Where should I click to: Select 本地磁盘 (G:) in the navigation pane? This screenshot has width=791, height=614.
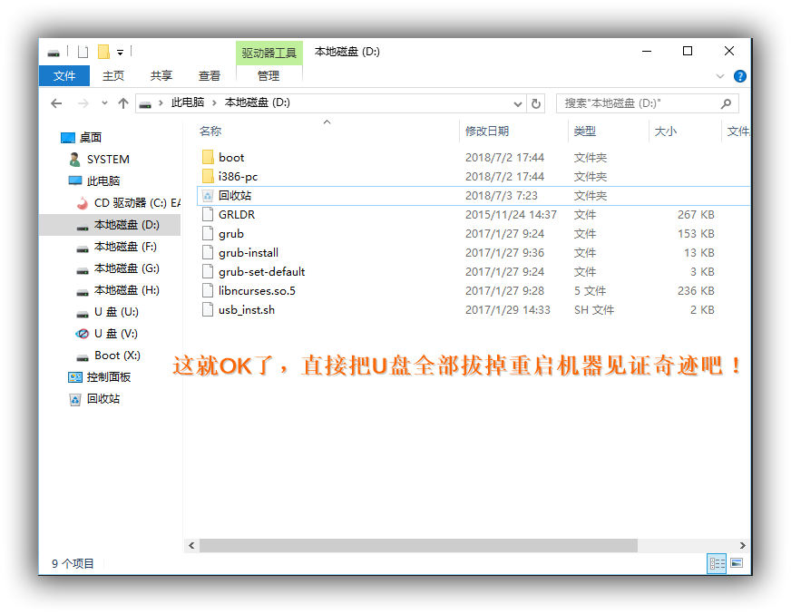(118, 268)
